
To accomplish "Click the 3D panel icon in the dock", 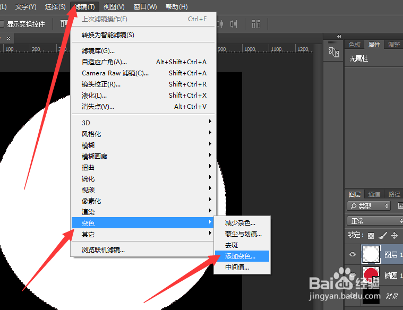I will (334, 52).
